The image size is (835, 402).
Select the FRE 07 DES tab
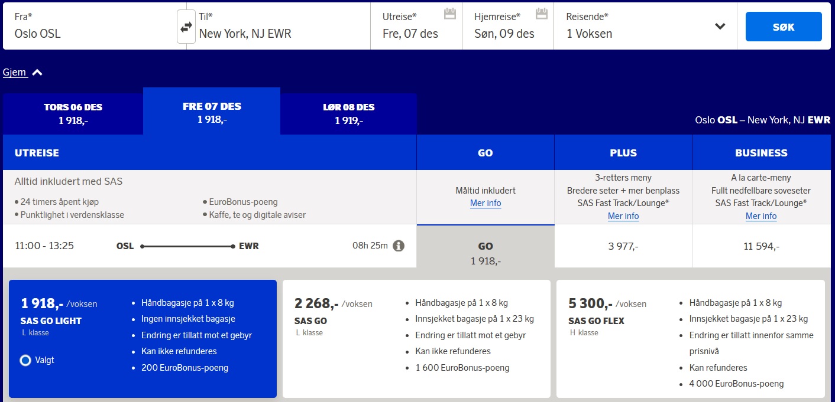click(212, 112)
